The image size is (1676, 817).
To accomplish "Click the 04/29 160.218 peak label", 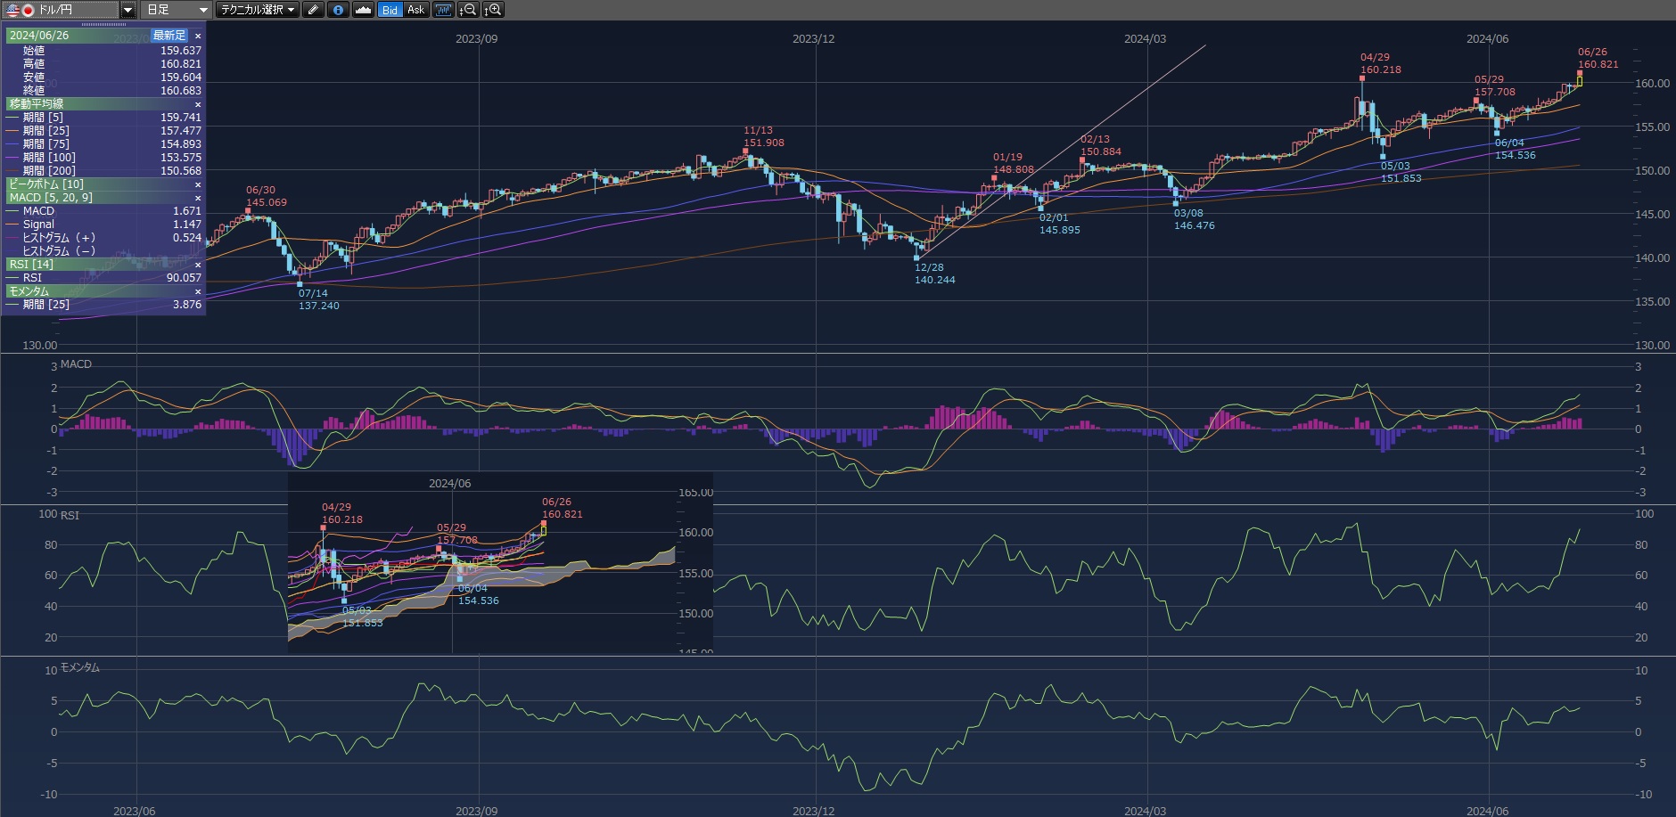I will click(1379, 63).
